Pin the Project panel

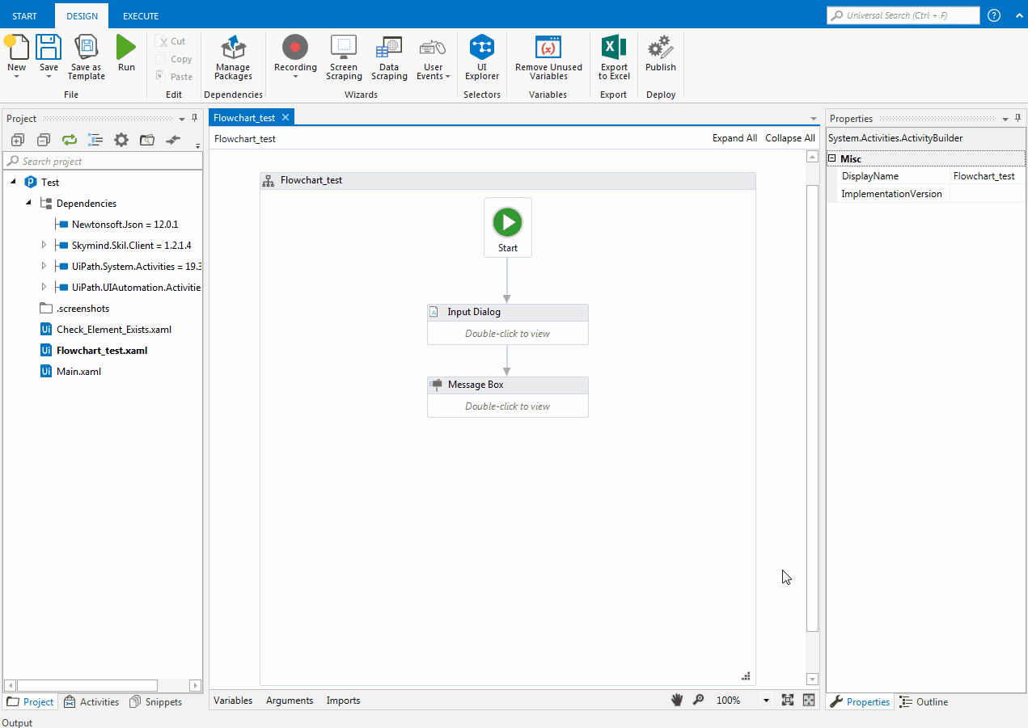(194, 118)
